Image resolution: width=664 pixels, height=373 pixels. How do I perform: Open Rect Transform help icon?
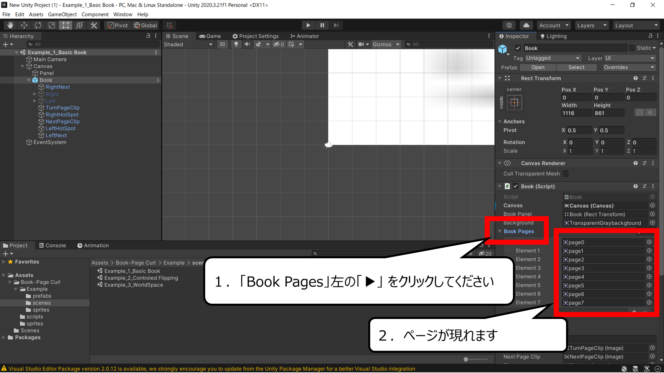(x=635, y=78)
